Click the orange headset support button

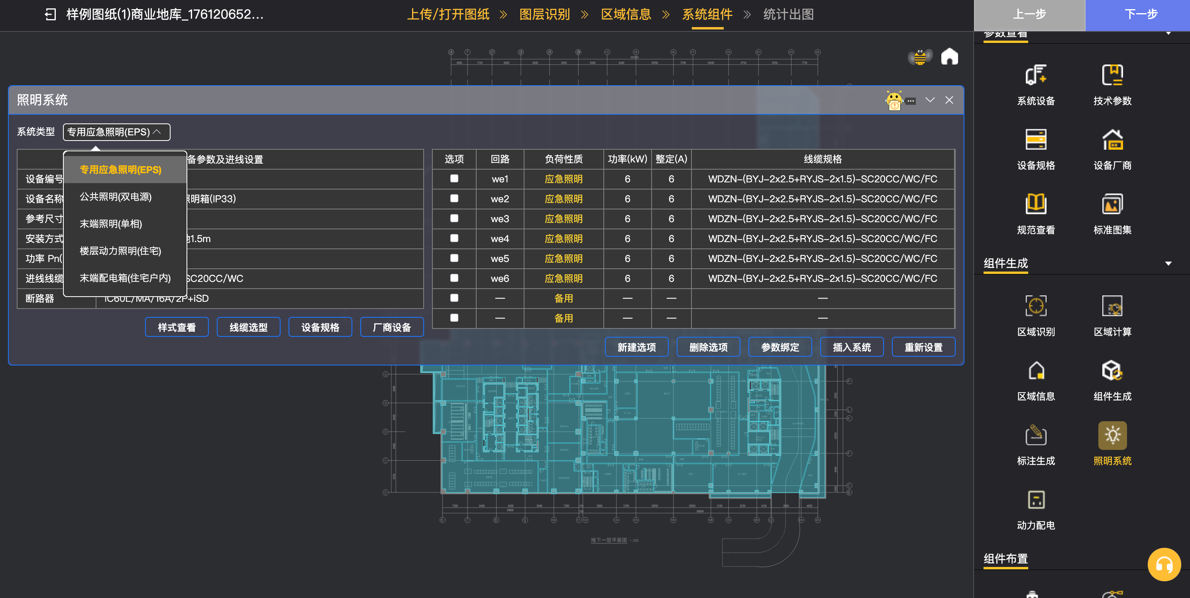(x=1164, y=564)
